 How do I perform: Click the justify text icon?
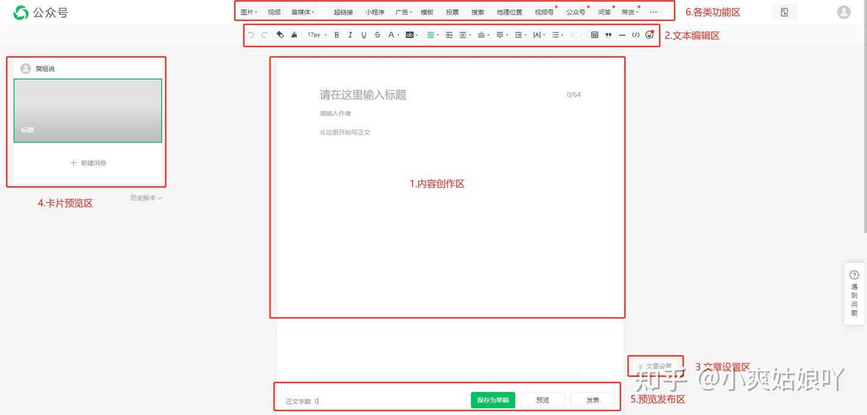[x=449, y=35]
